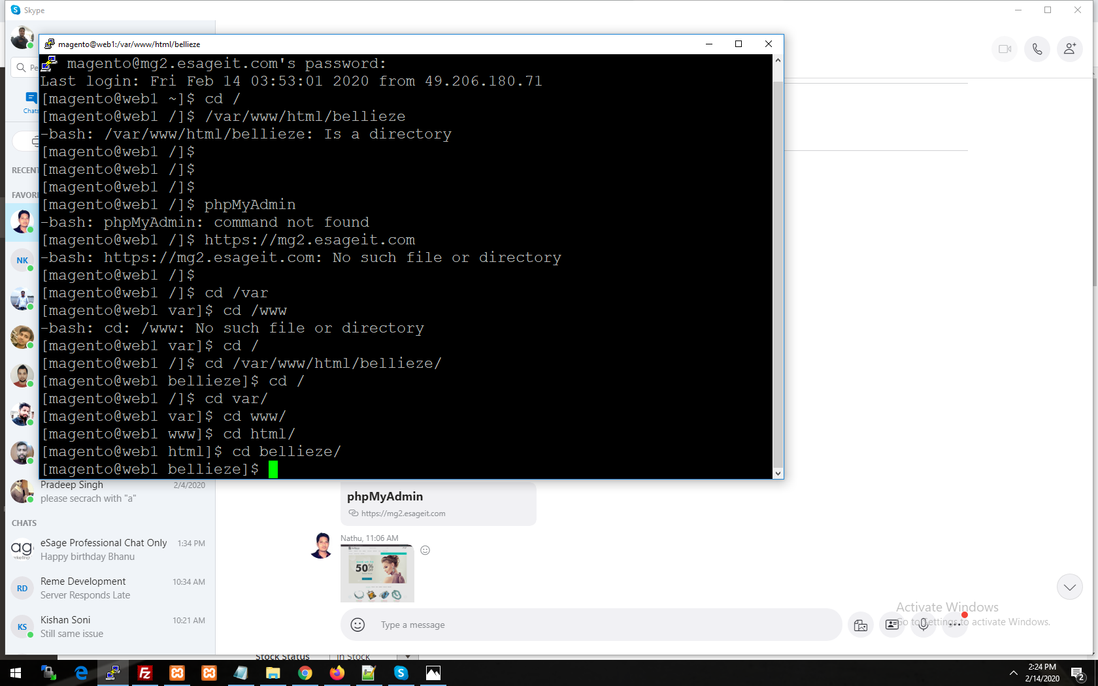The height and width of the screenshot is (686, 1098).
Task: Click the terminal scrollbar down arrow
Action: [x=778, y=473]
